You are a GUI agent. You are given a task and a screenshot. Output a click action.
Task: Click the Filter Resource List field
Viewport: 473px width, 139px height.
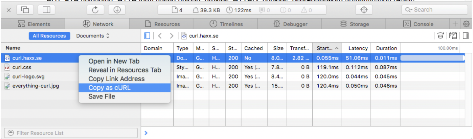point(71,133)
